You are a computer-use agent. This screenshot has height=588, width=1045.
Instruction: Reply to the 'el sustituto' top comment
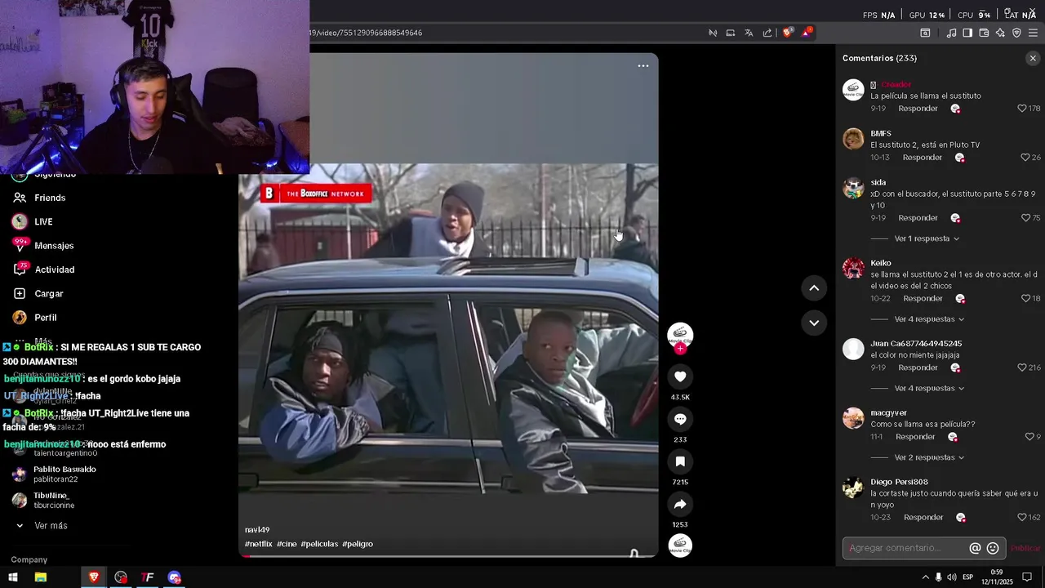click(x=918, y=109)
